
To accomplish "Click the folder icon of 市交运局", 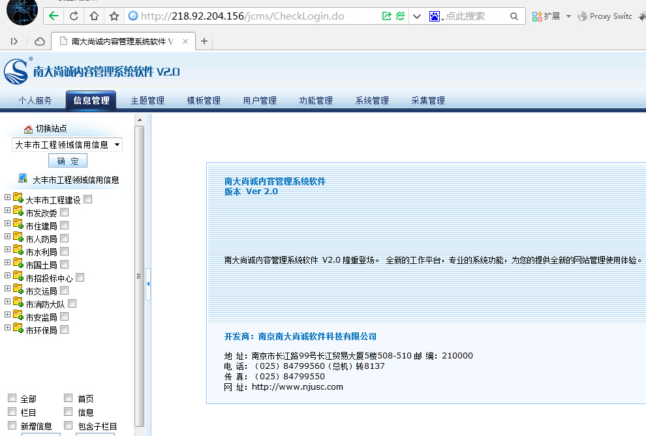I will click(18, 289).
